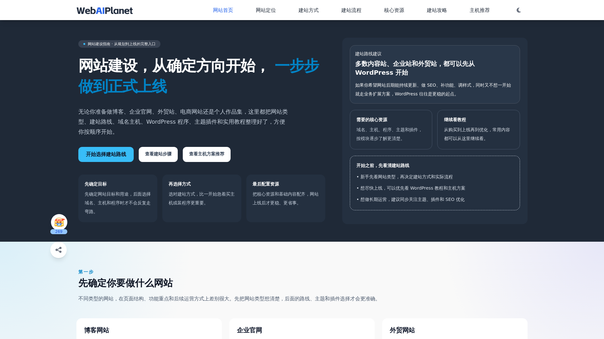Open the share icon button

pyautogui.click(x=59, y=250)
